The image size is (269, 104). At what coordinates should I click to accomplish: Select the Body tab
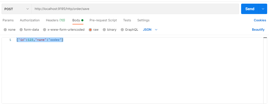pos(76,20)
